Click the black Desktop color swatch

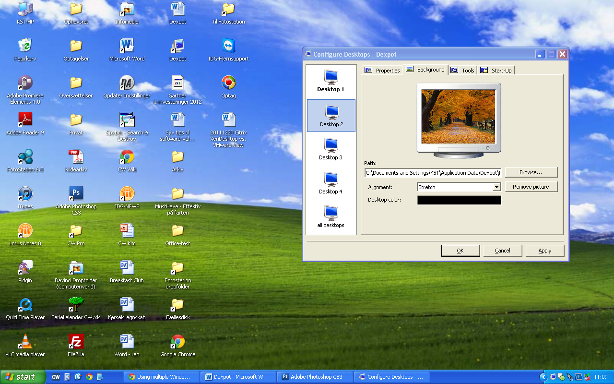point(459,200)
